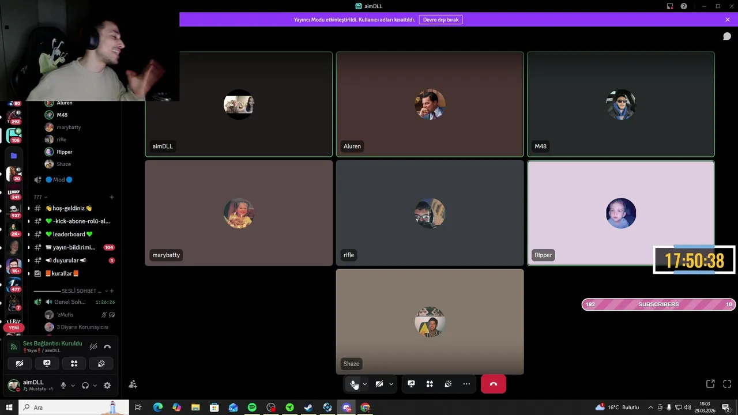Pop out the call window
Screen dimensions: 738x415
tap(710, 384)
